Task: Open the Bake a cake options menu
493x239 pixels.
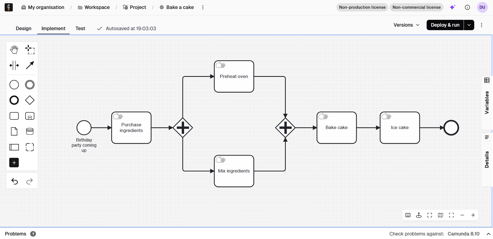Action: coord(203,7)
